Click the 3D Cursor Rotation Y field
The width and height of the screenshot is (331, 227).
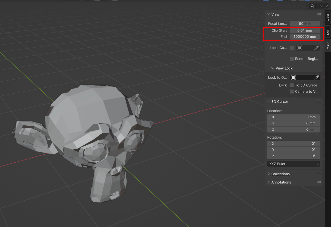pos(294,150)
